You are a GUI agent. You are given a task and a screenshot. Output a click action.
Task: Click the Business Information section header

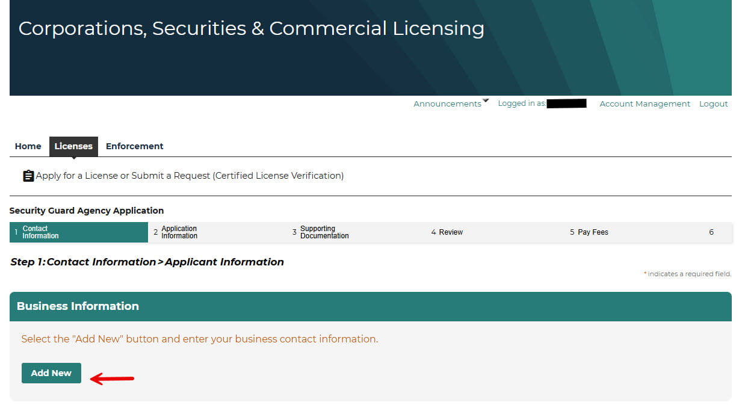click(371, 306)
